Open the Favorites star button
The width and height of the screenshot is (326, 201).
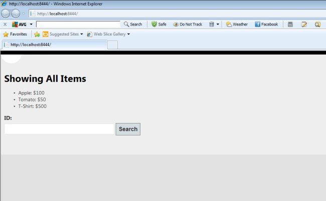15,34
